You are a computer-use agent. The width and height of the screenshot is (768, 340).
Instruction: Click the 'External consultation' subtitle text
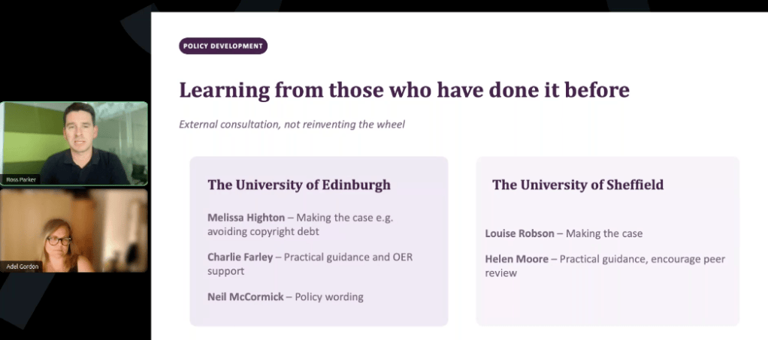pyautogui.click(x=292, y=125)
